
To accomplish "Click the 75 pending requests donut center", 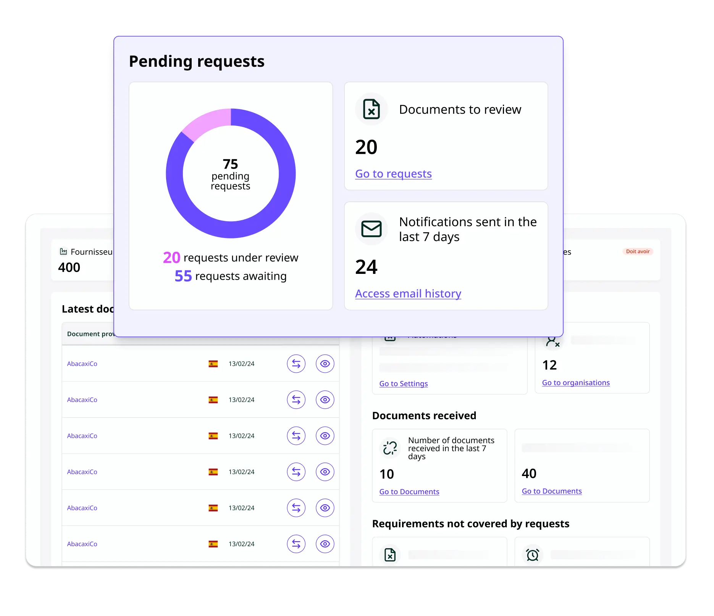I will pos(231,174).
